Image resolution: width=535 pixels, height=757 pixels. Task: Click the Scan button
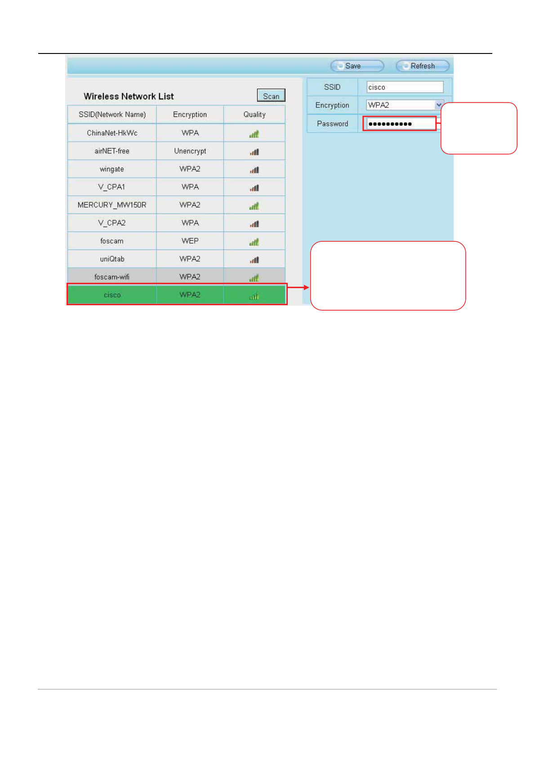pyautogui.click(x=271, y=96)
